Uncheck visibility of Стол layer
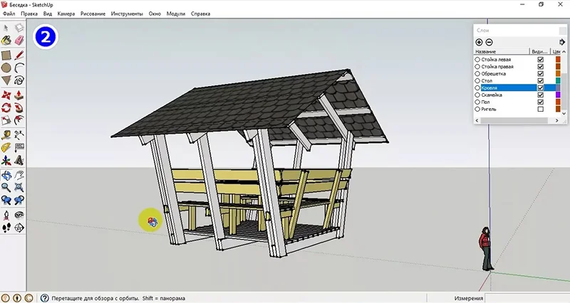This screenshot has height=303, width=570. point(540,81)
